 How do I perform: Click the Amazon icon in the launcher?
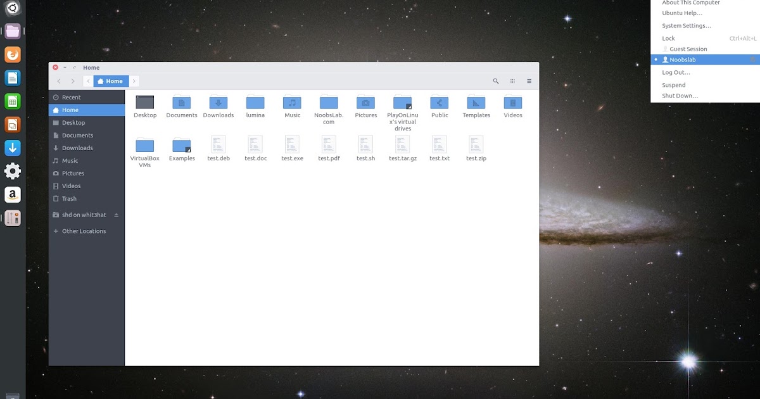[13, 195]
